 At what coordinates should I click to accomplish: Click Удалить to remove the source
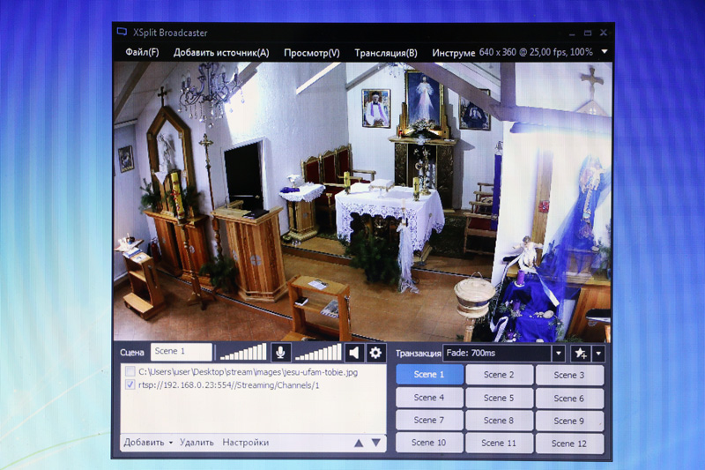[x=197, y=443]
